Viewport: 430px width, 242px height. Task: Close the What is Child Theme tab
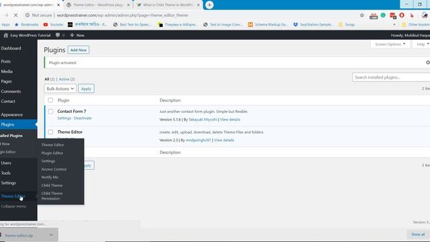[x=198, y=5]
